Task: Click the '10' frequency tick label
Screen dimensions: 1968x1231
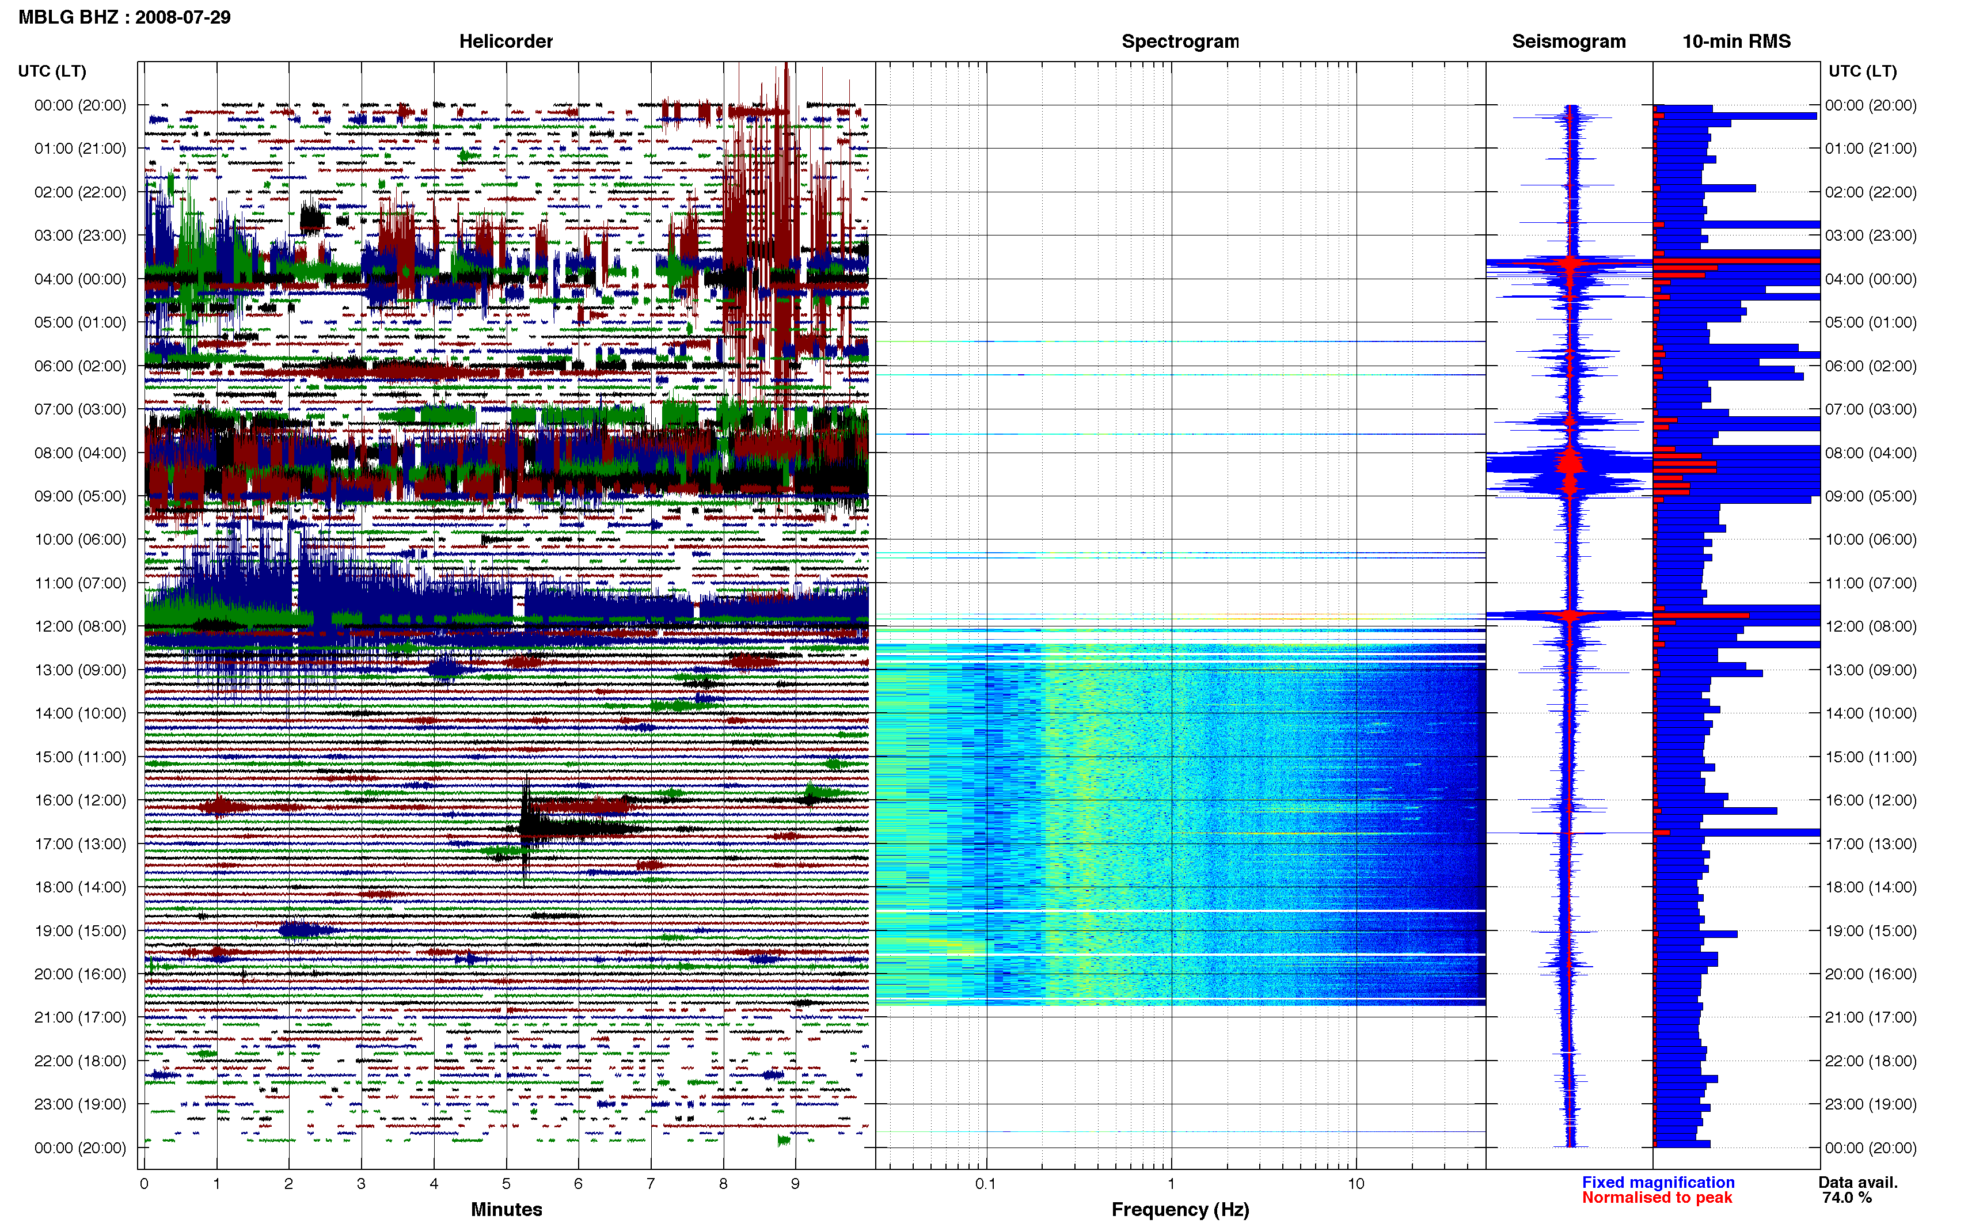Action: click(x=1356, y=1184)
